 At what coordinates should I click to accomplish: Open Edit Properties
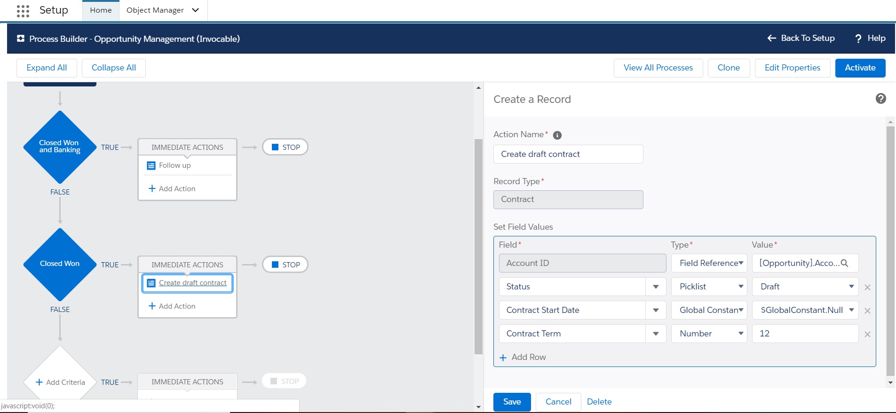793,68
